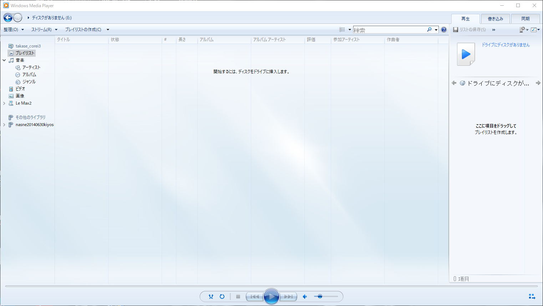Image resolution: width=543 pixels, height=306 pixels.
Task: Show more commands chevron
Action: (x=493, y=30)
